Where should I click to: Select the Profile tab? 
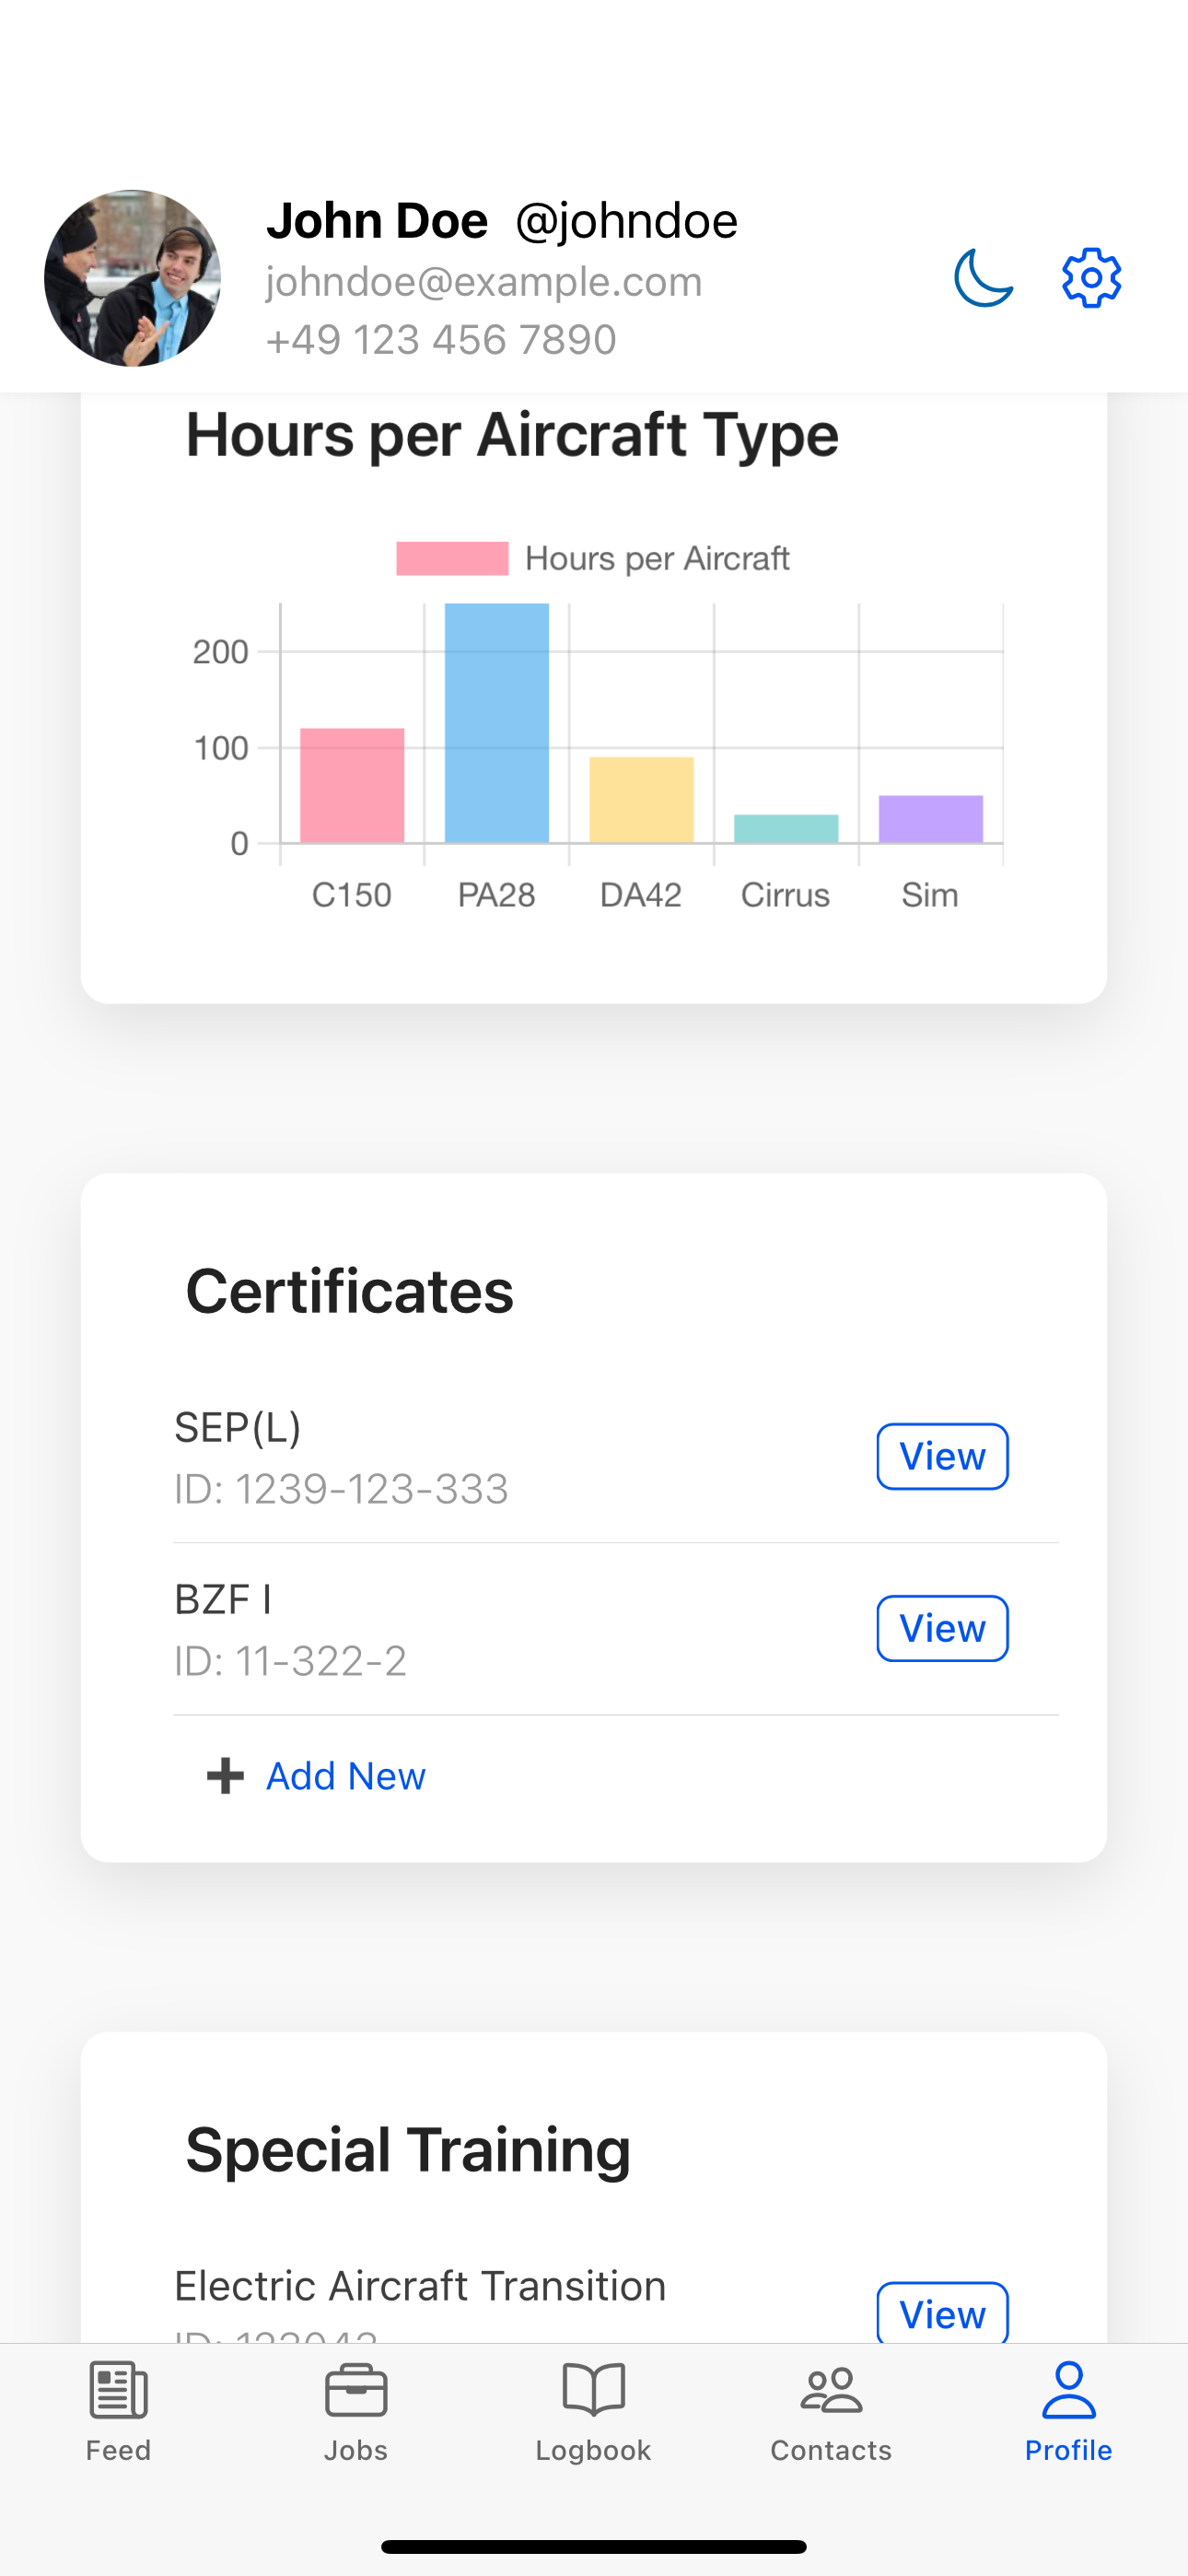(1068, 2411)
